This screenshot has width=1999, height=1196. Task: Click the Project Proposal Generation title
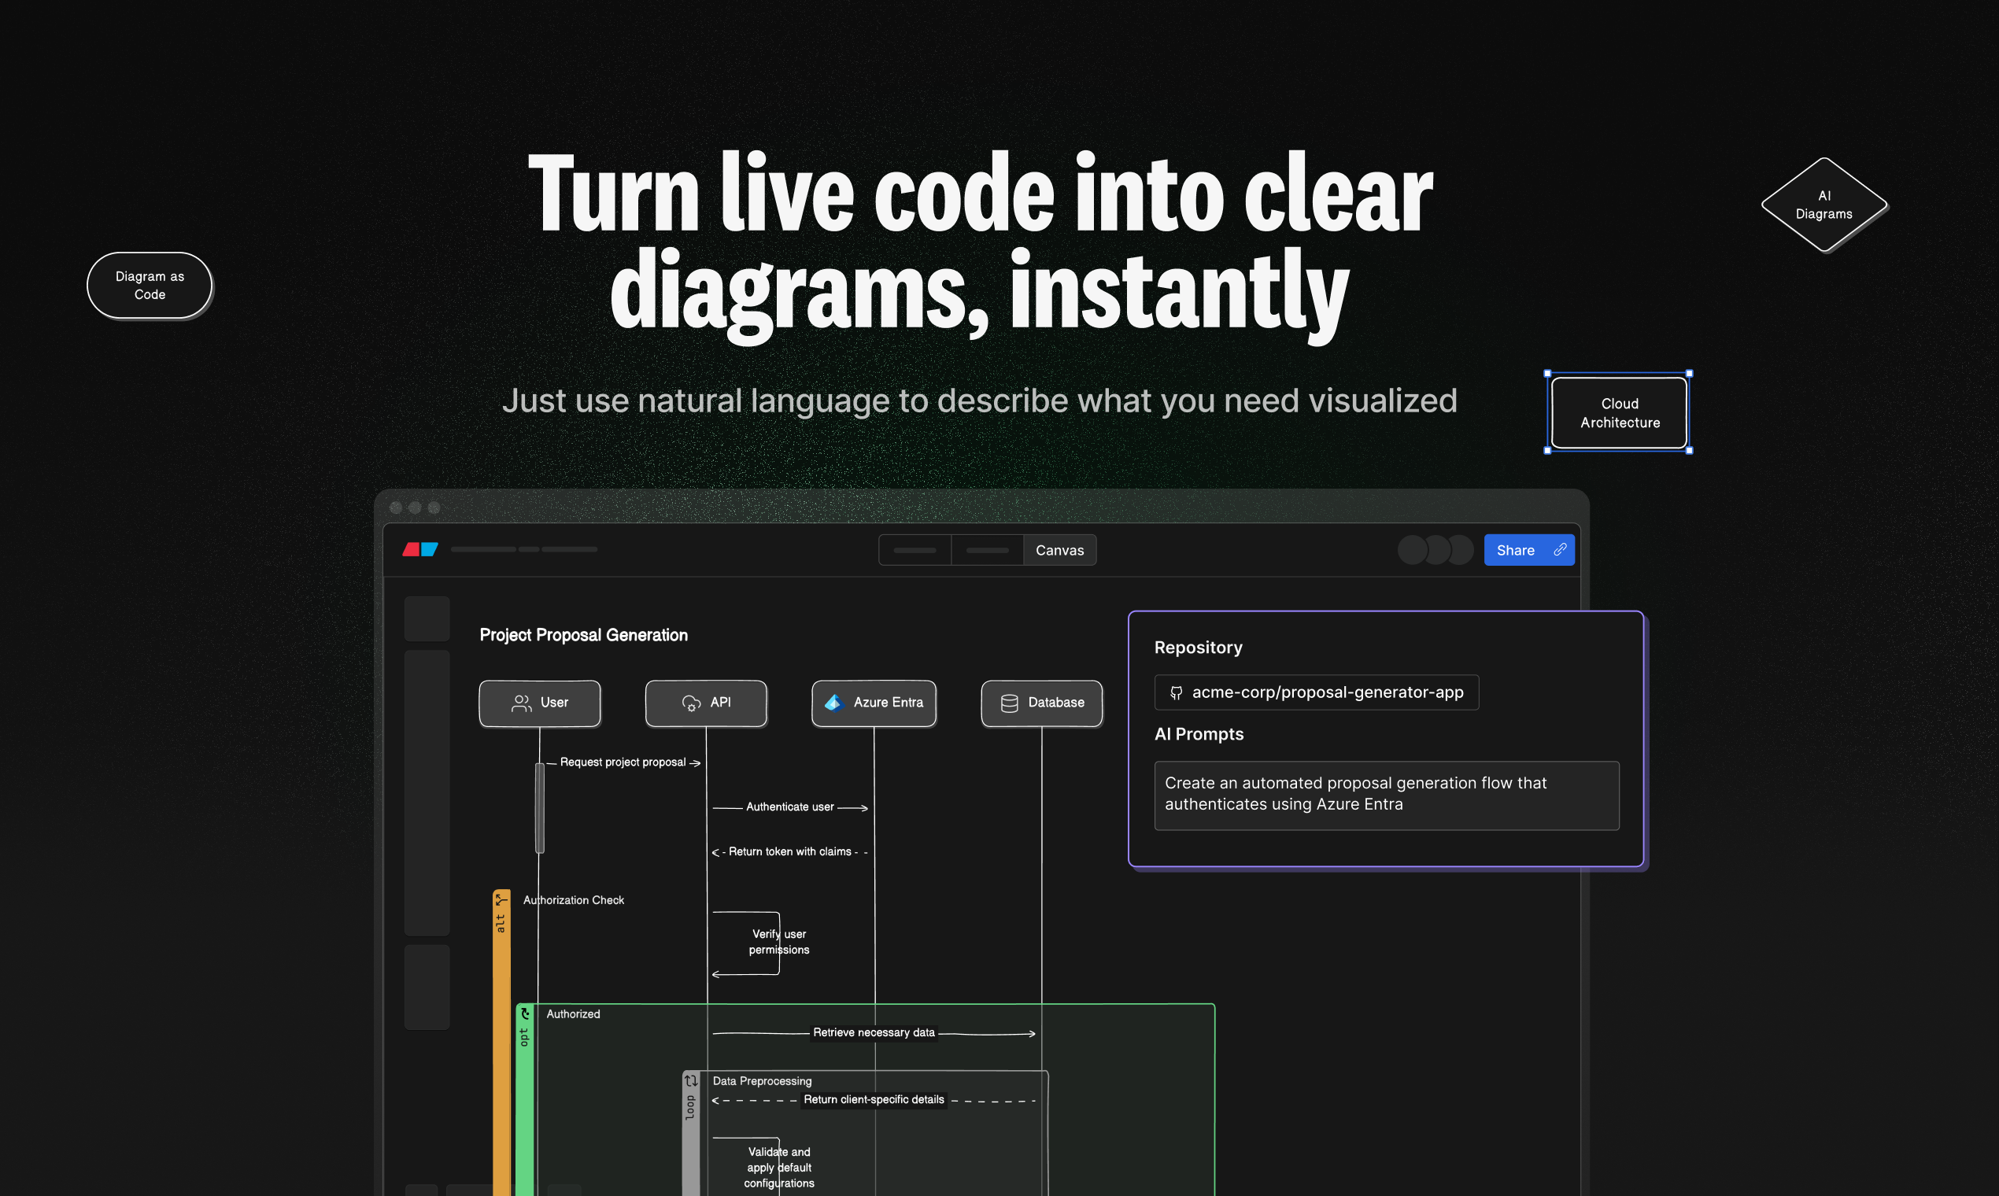coord(584,635)
